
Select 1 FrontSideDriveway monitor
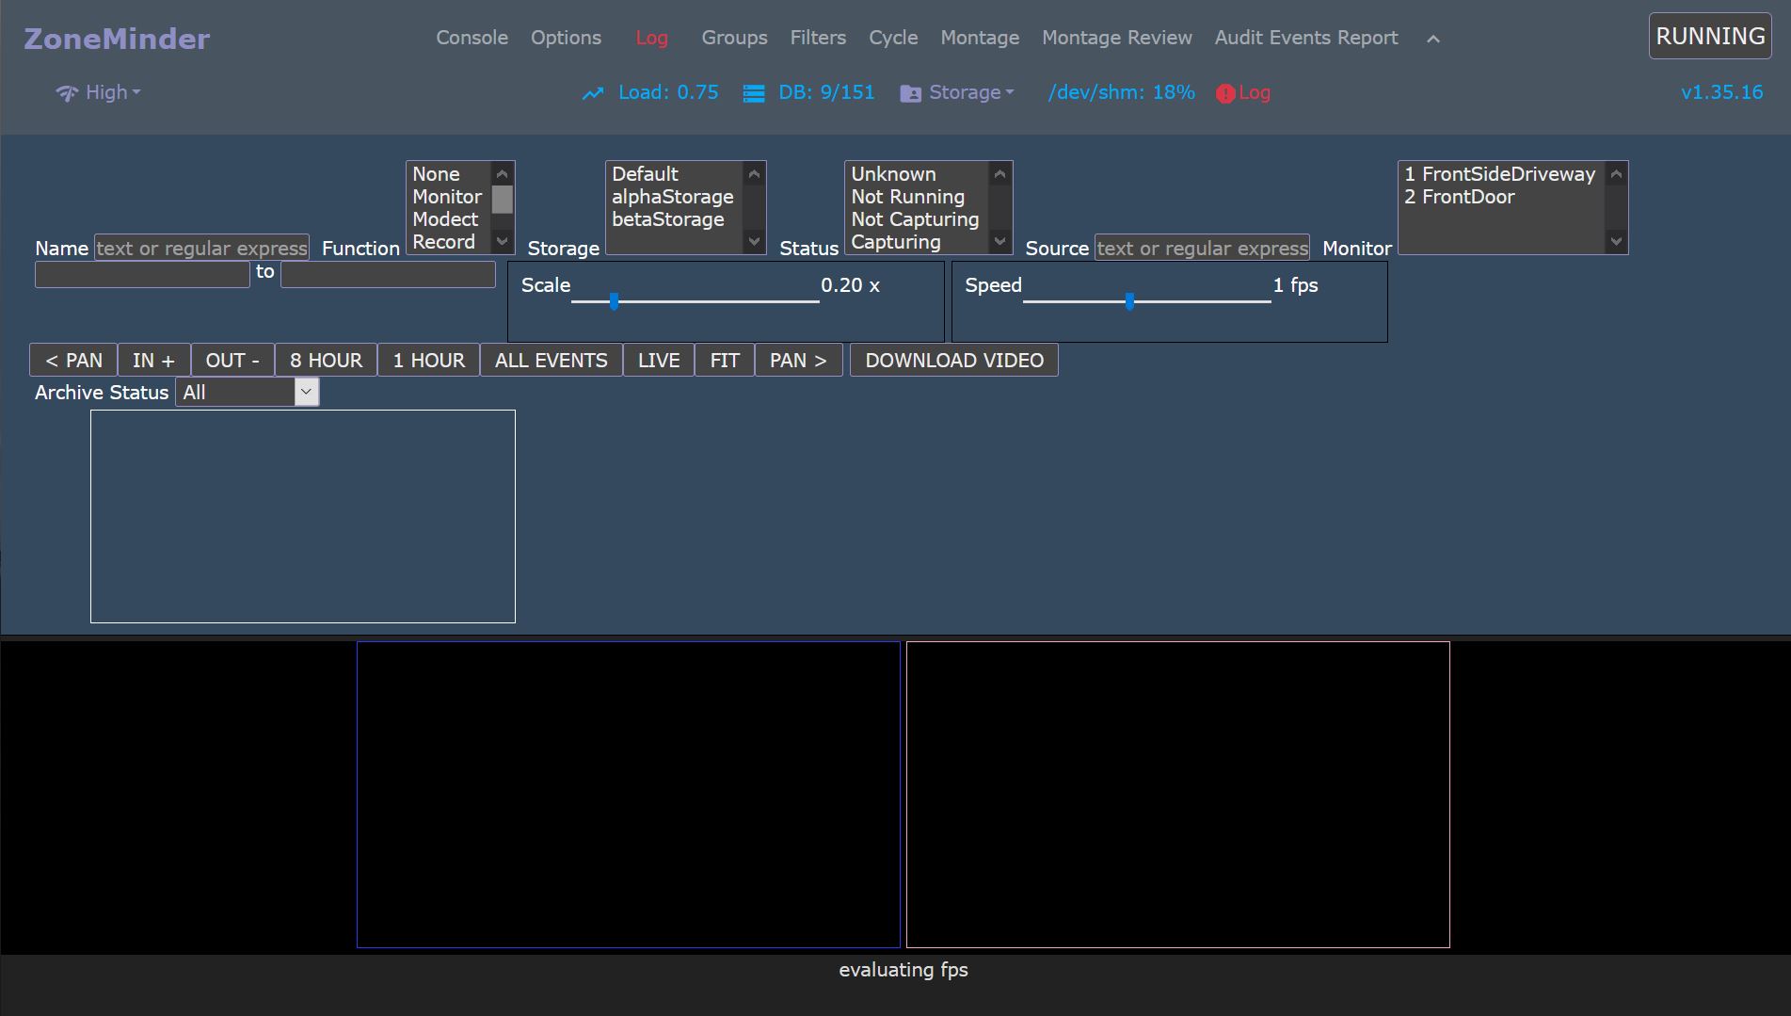pos(1502,174)
